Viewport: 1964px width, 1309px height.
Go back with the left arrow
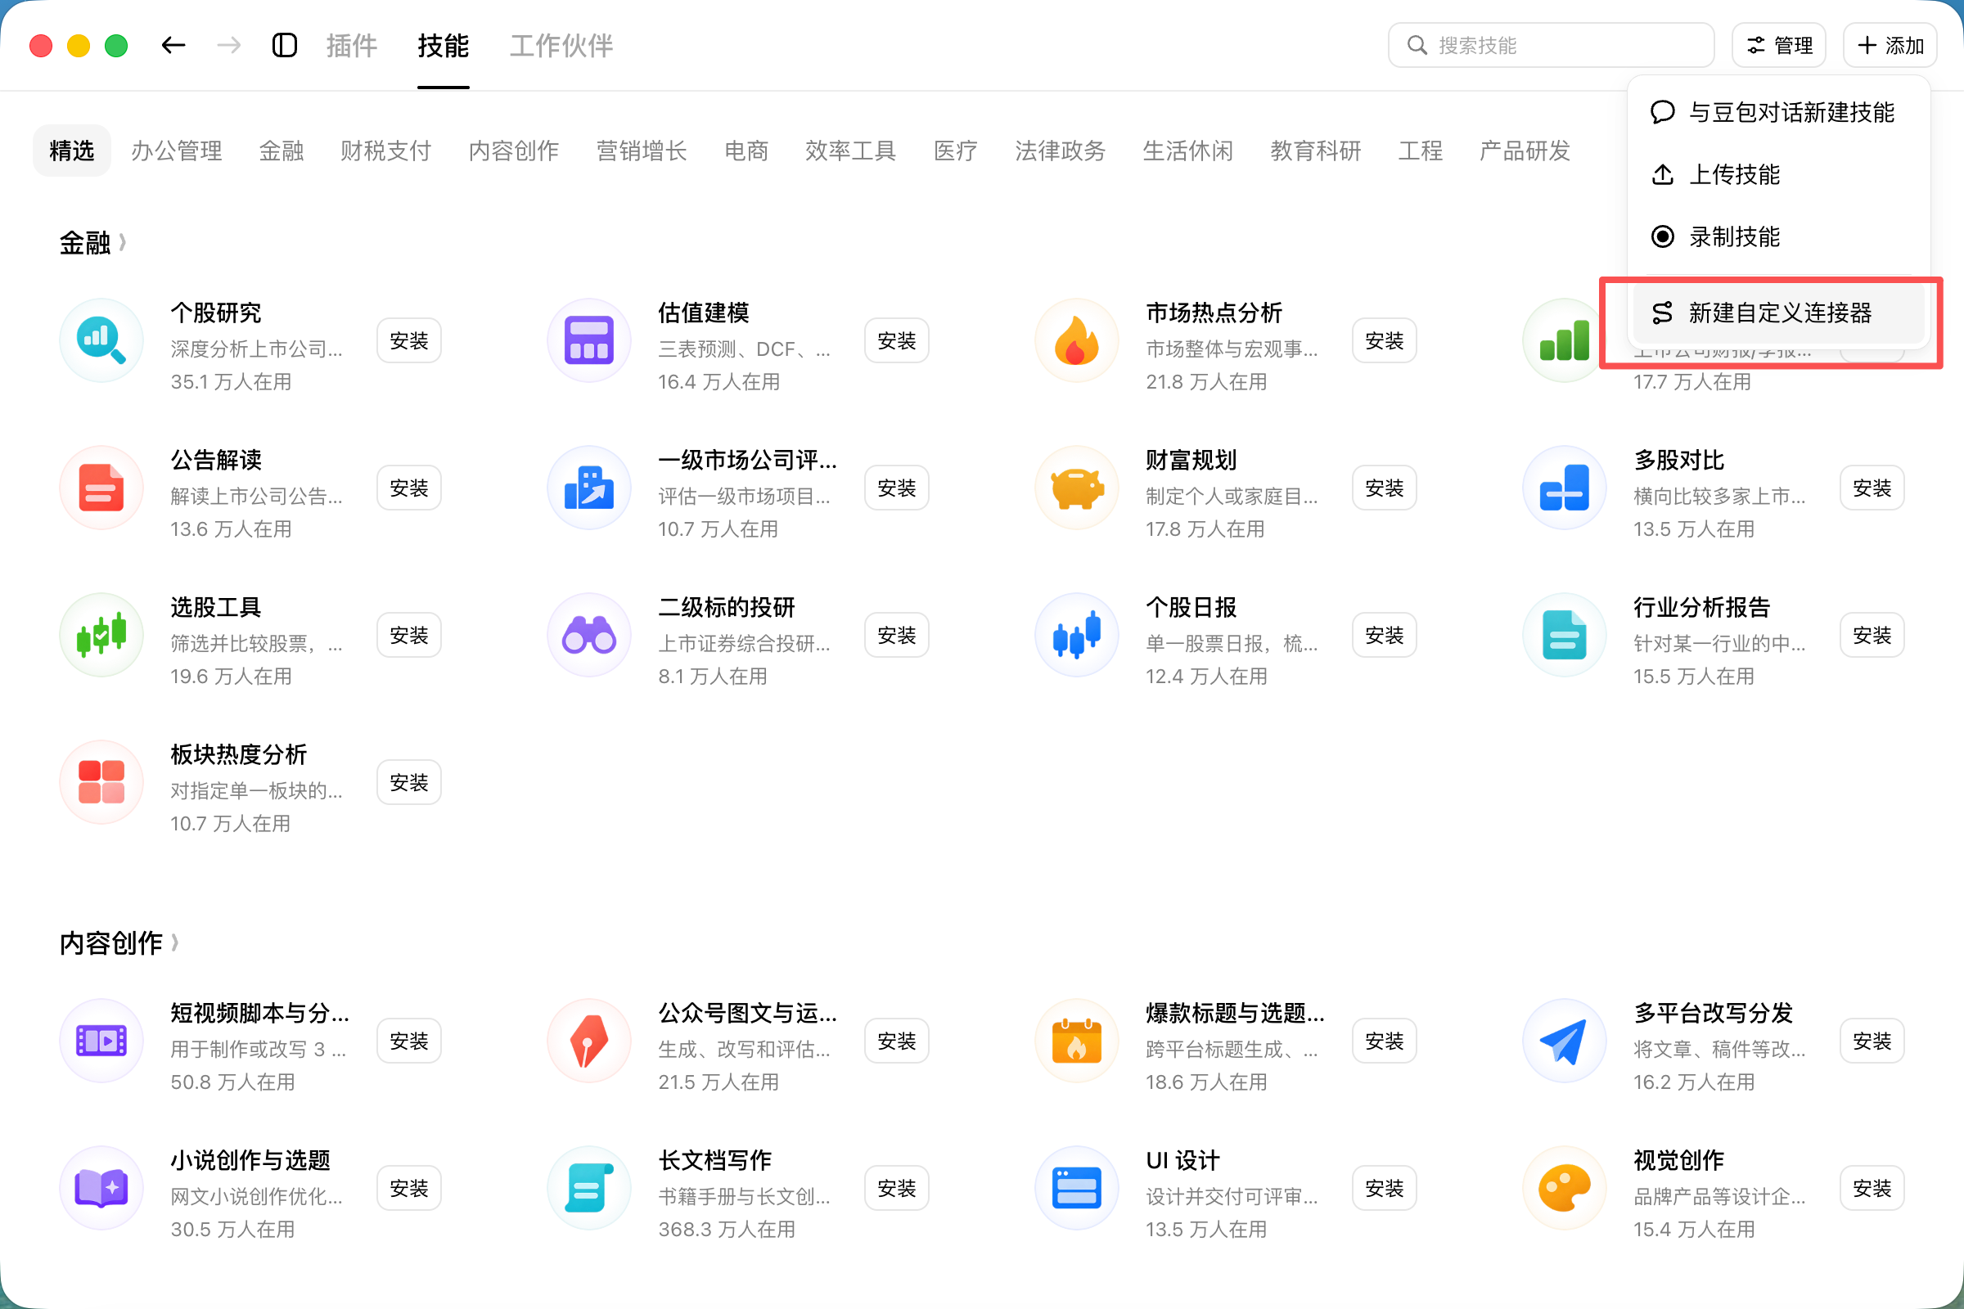[x=173, y=45]
